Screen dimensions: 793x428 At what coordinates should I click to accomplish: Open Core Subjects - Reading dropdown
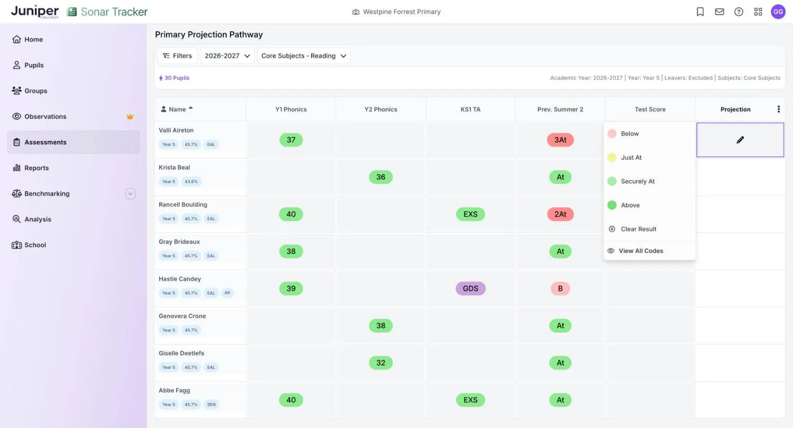(x=304, y=56)
